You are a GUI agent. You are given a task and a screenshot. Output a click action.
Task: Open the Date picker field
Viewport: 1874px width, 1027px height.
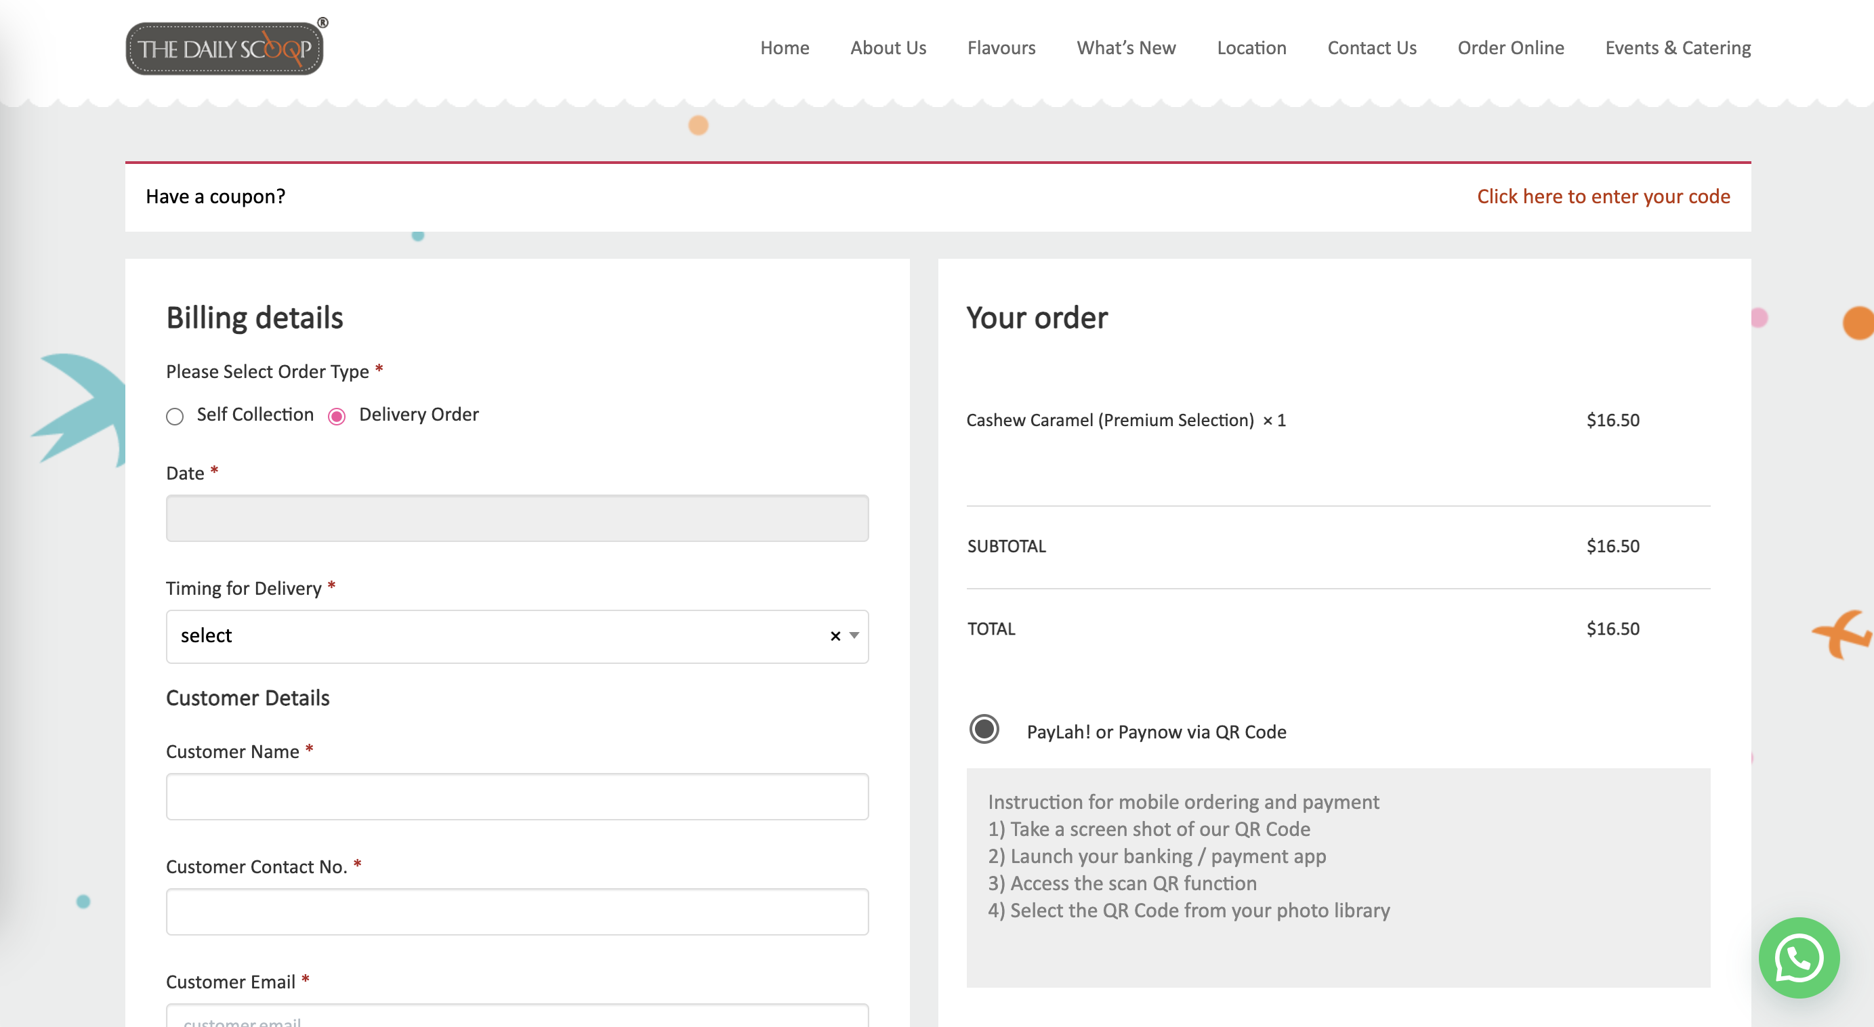(516, 518)
